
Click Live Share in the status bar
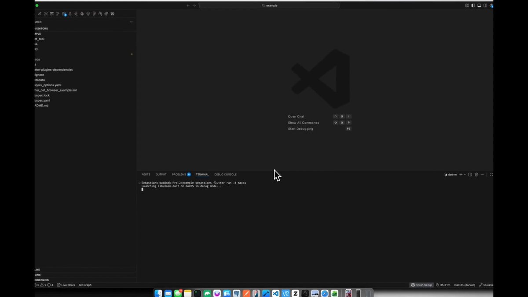click(x=66, y=285)
